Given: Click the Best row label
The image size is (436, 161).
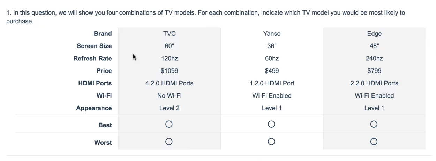Looking at the screenshot, I should pyautogui.click(x=105, y=125).
